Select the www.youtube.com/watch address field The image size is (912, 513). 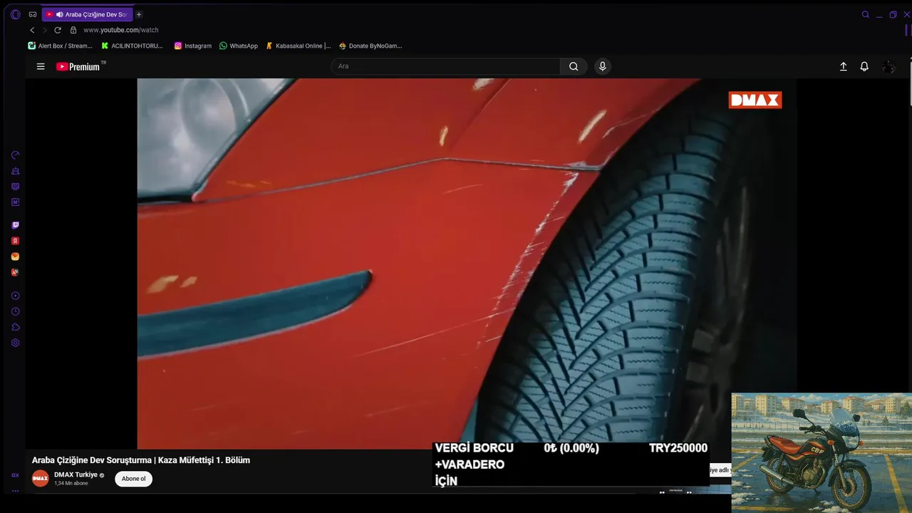(121, 30)
